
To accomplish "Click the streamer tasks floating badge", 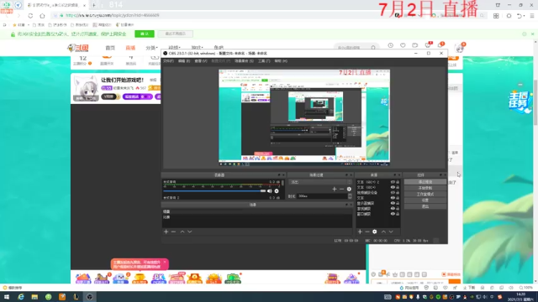I will [520, 102].
